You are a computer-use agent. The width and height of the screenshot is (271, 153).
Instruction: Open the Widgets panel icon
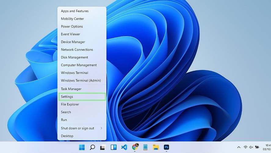114,147
